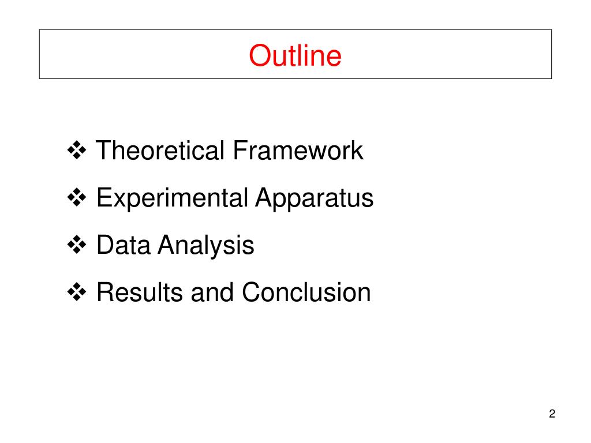Image resolution: width=591 pixels, height=443 pixels.
Task: Click the slide number 2
Action: point(552,414)
